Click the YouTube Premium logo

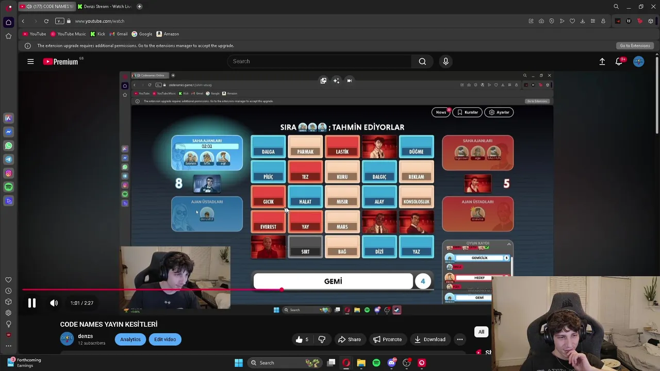(60, 62)
